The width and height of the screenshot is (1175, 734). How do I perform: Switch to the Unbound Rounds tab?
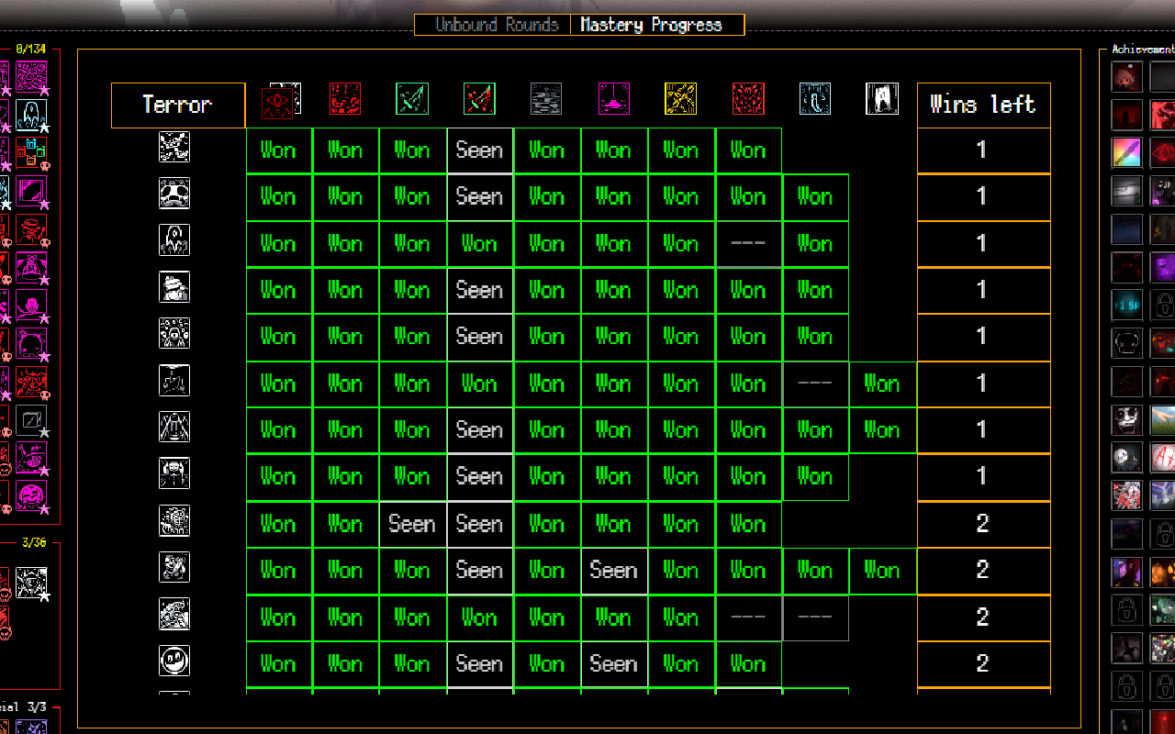click(497, 25)
